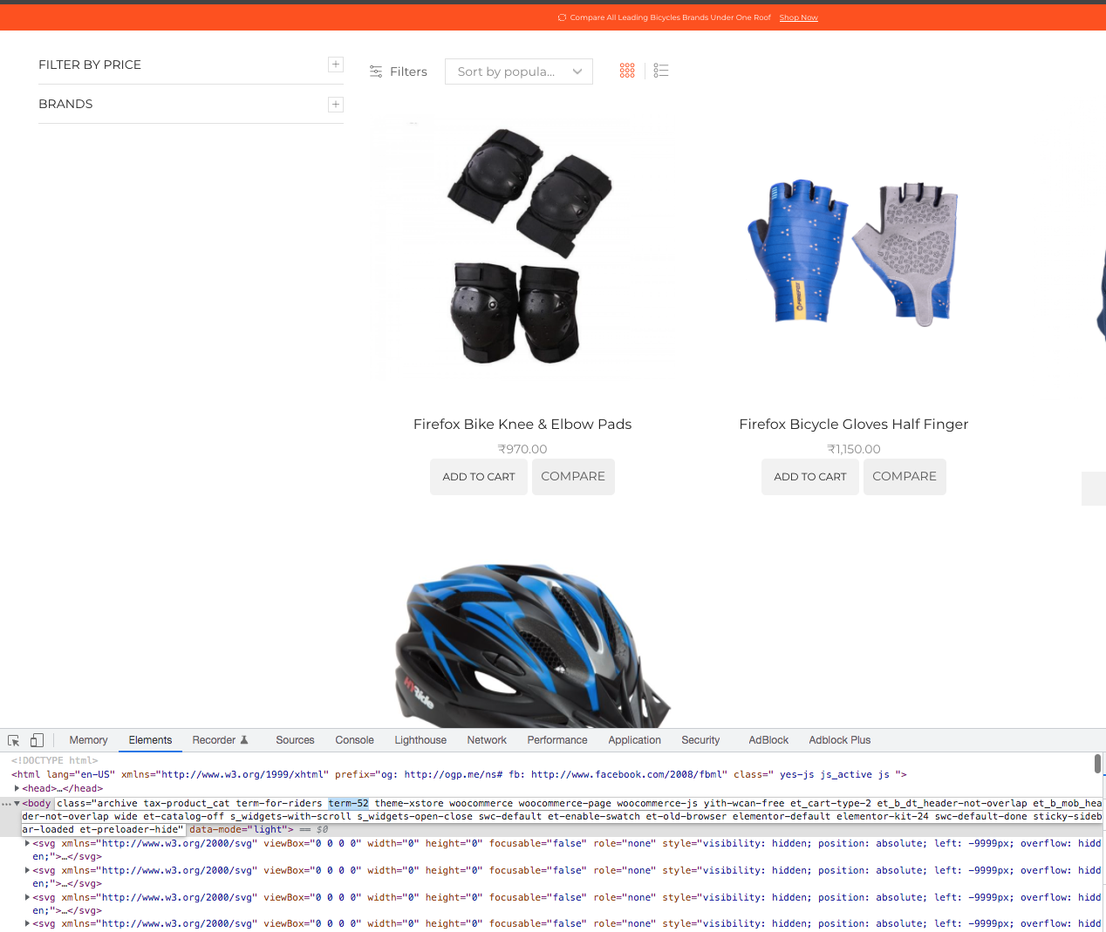Viewport: 1106px width, 932px height.
Task: Open the Application tab
Action: pos(635,740)
